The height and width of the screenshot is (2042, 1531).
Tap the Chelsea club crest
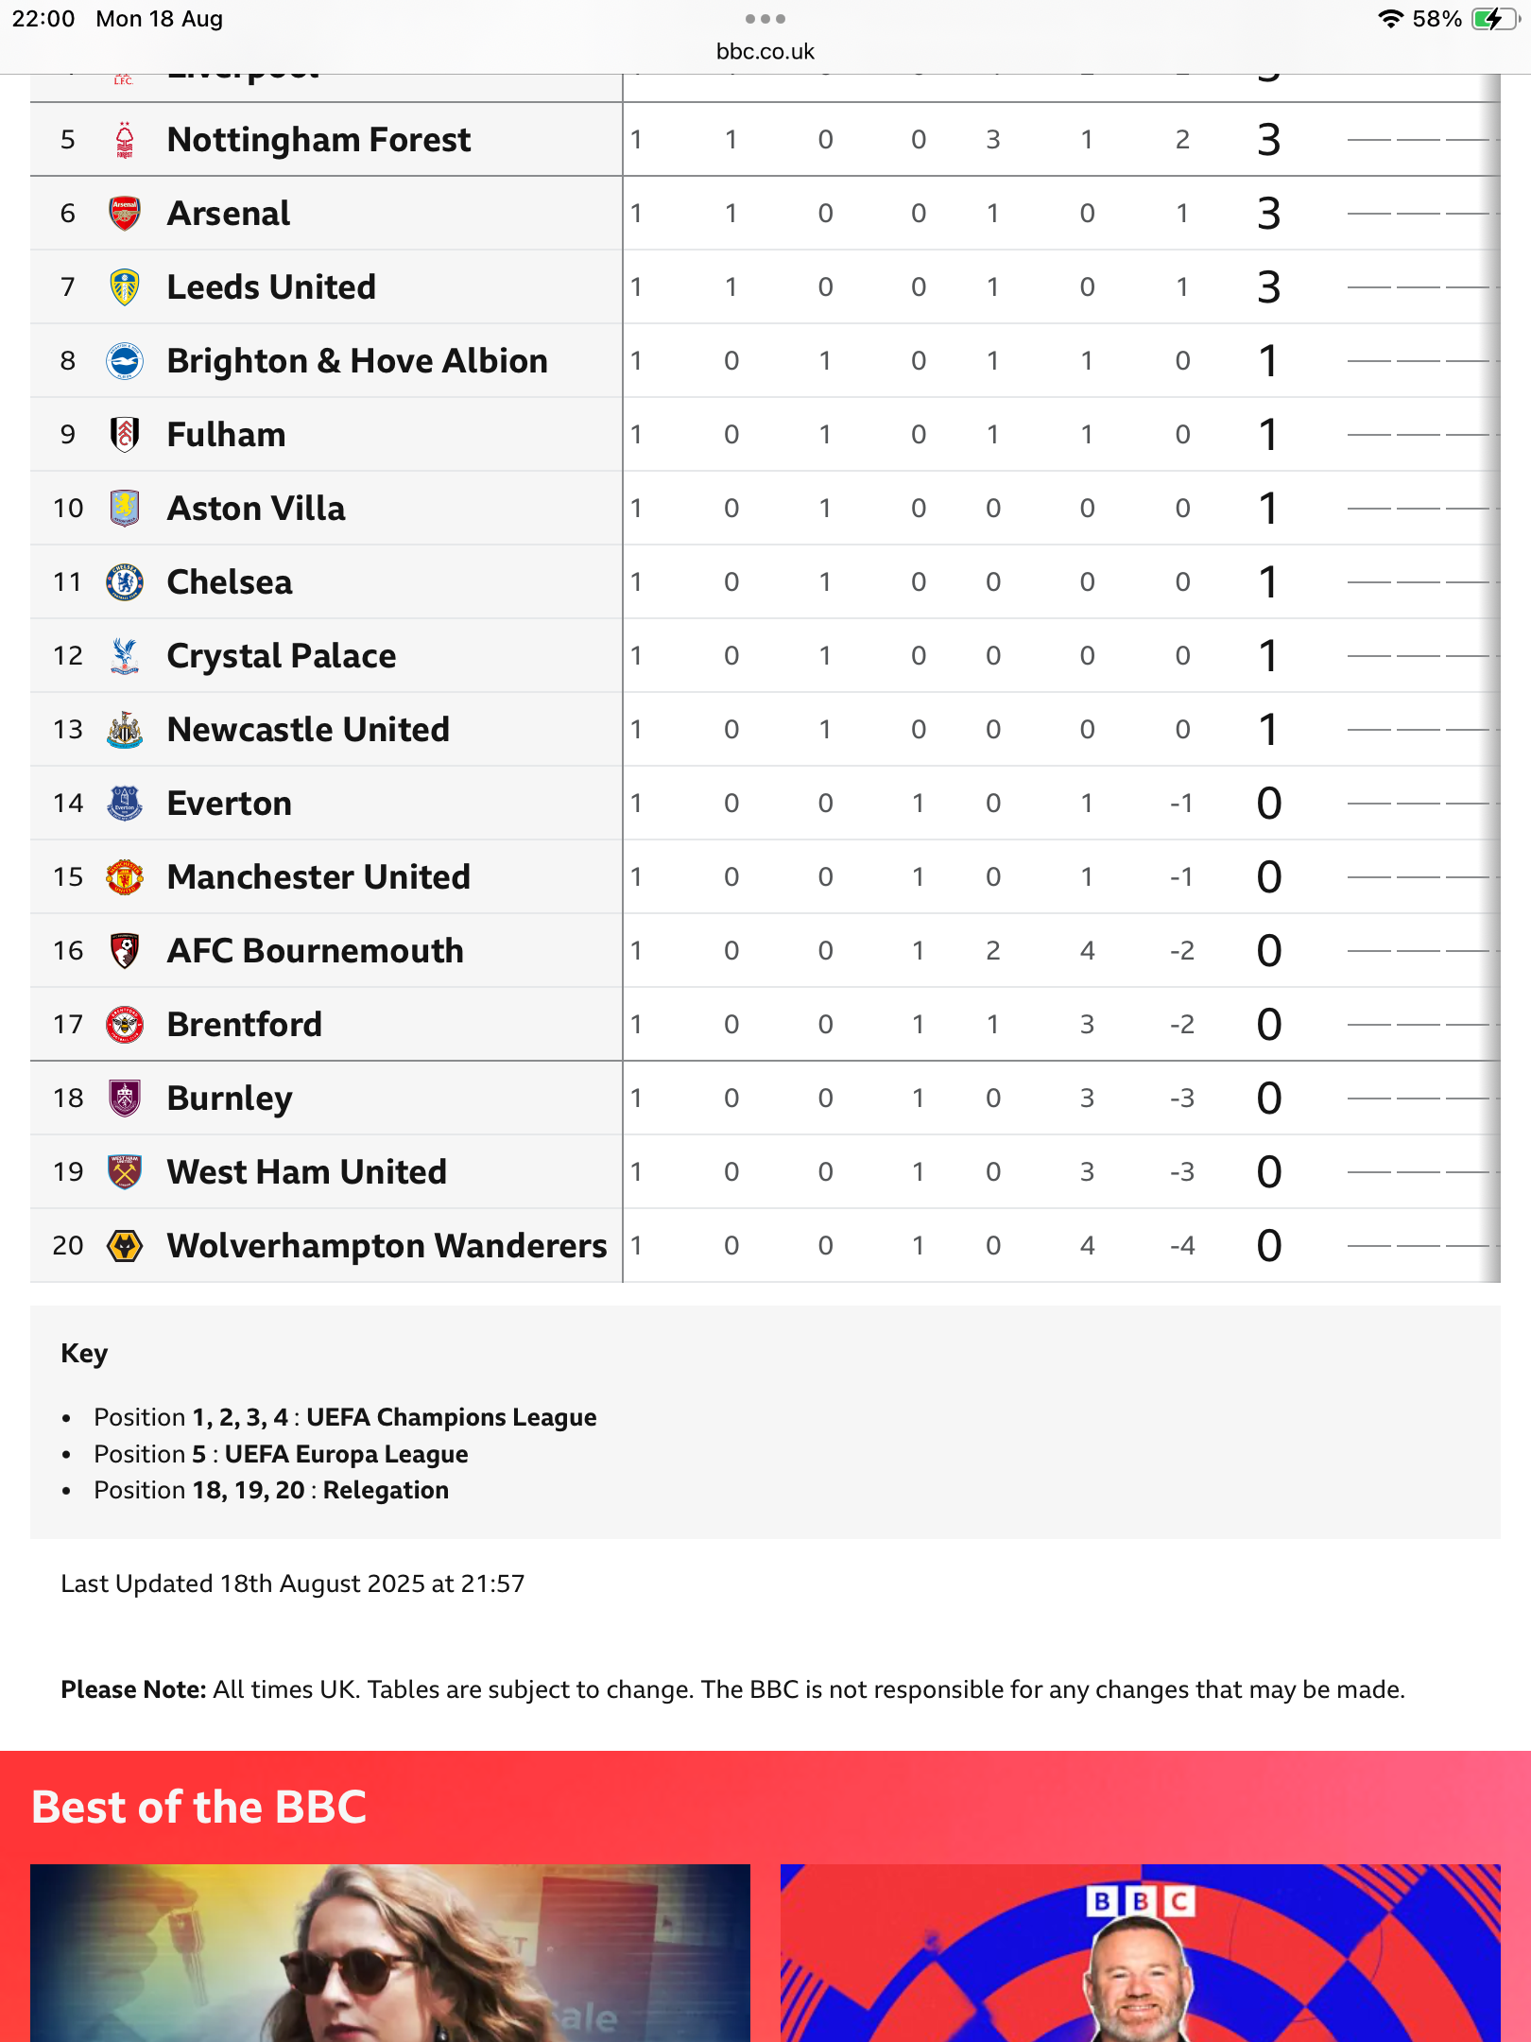(x=125, y=582)
